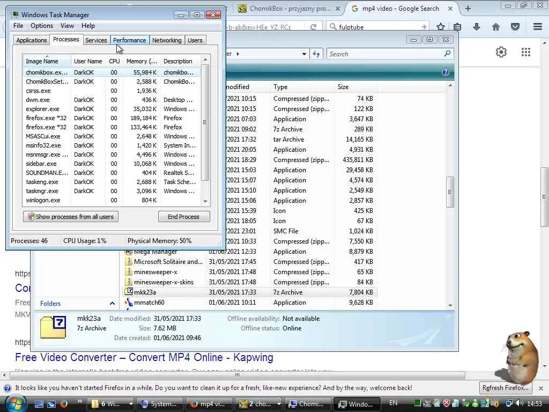Open the Pocket icon in Firefox toolbar
549x412 pixels.
(515, 27)
